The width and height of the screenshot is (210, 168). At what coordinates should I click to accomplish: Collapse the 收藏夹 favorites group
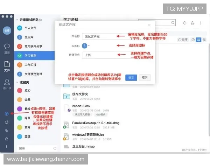pyautogui.click(x=17, y=82)
